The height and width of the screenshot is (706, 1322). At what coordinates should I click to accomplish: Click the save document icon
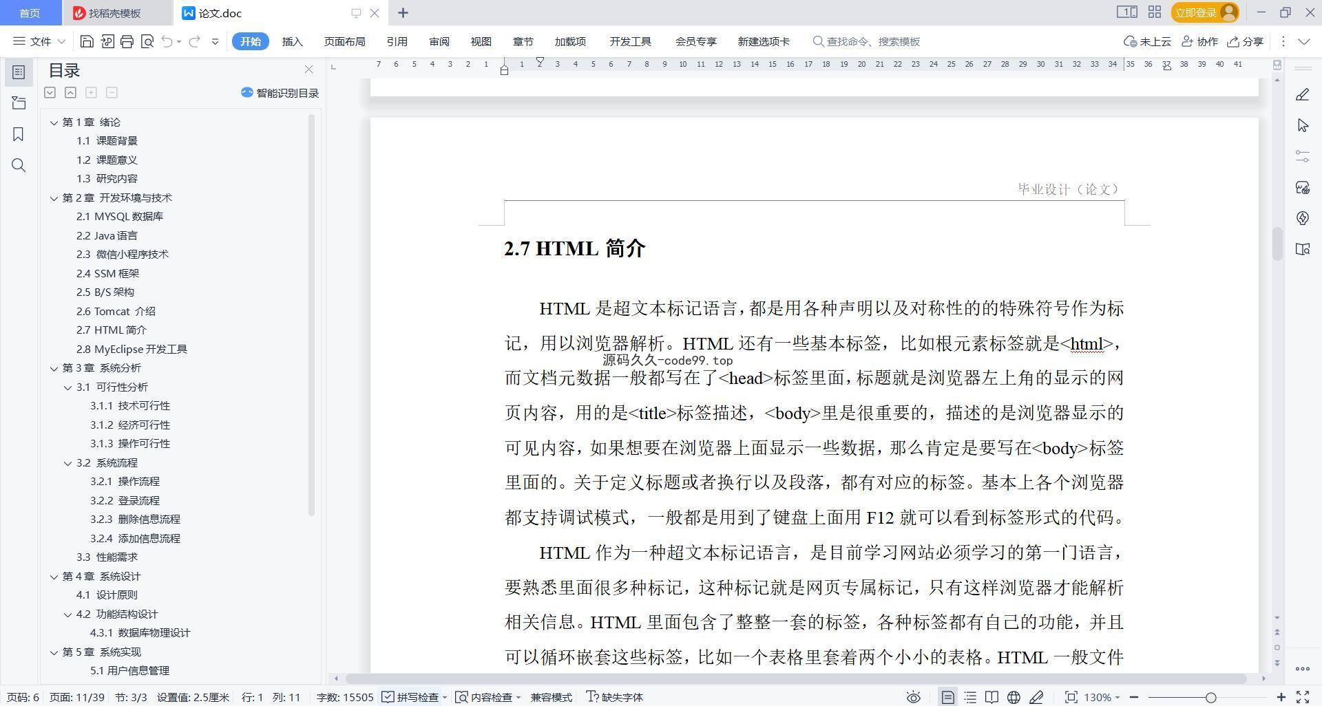click(87, 41)
